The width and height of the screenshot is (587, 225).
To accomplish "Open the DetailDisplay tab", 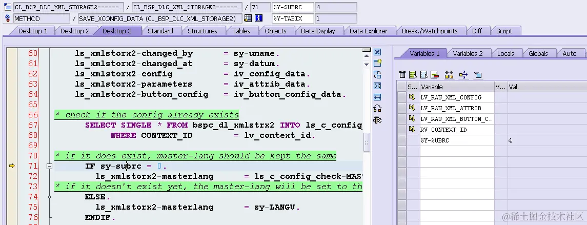I will tap(318, 31).
